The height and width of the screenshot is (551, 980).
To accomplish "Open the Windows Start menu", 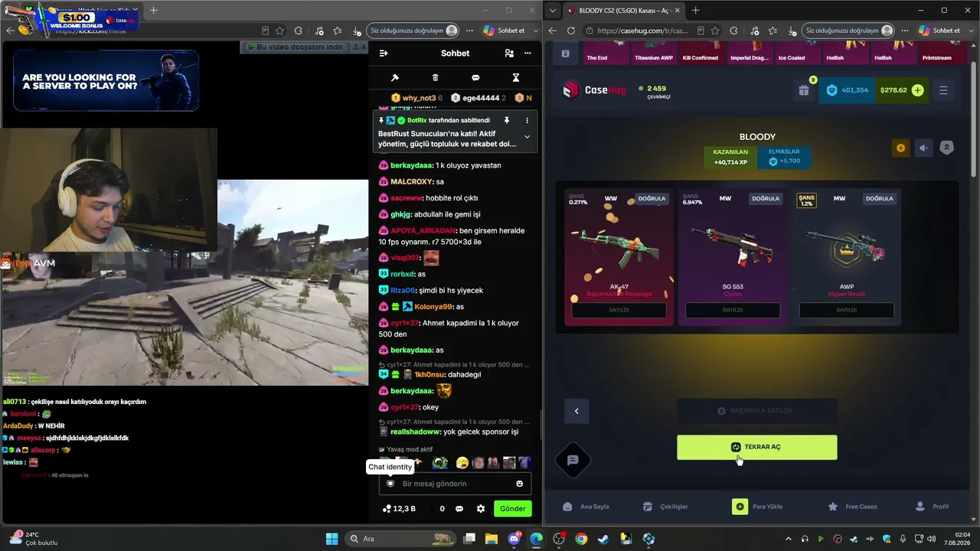I will click(x=332, y=539).
